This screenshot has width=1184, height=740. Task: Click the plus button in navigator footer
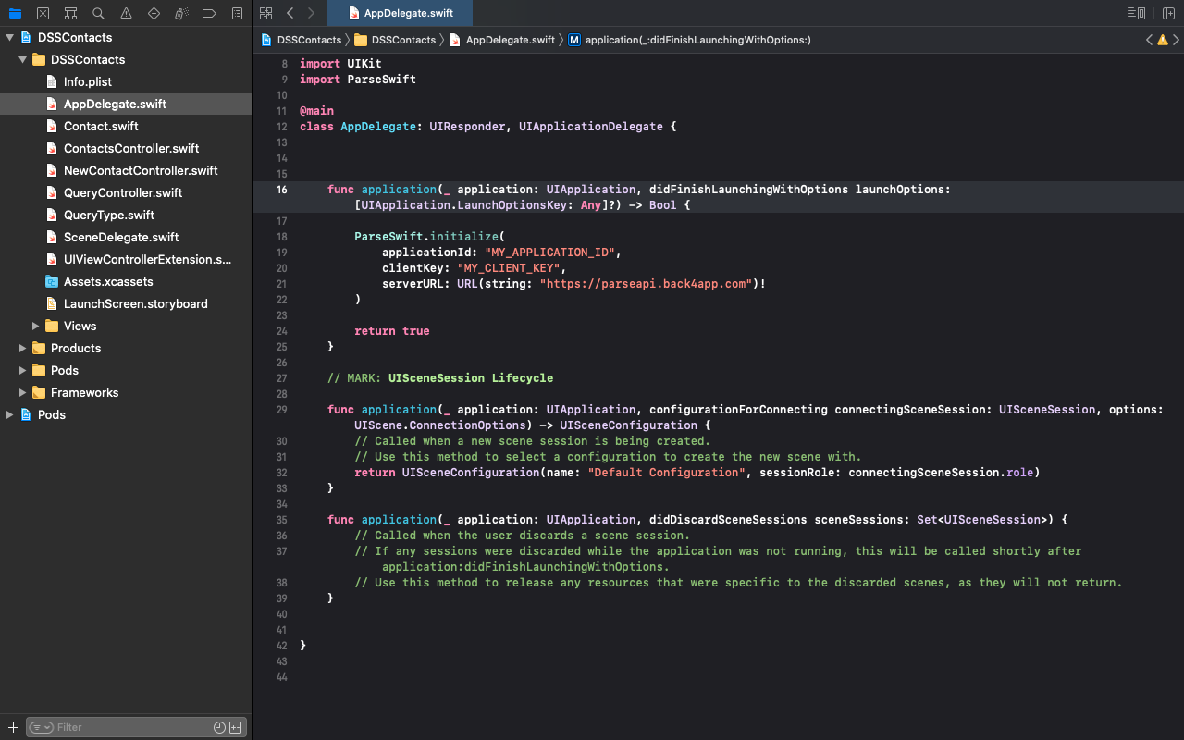point(13,727)
